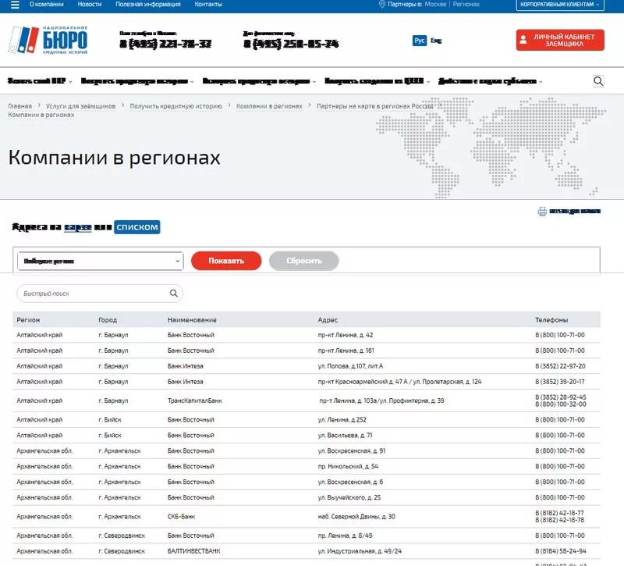
Task: Click the printer icon for print version
Action: point(542,211)
